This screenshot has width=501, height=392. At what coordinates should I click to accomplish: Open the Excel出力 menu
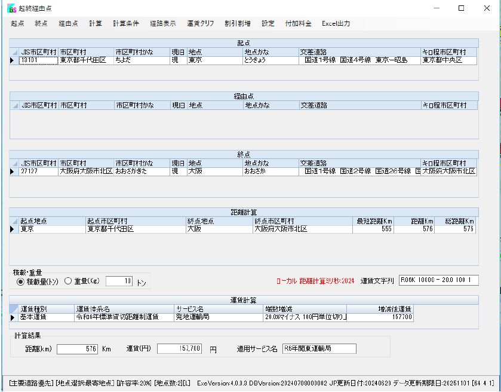pyautogui.click(x=336, y=24)
